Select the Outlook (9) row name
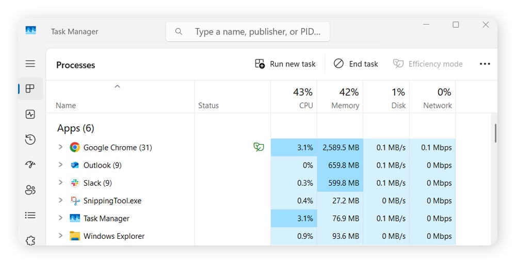516x264 pixels. click(x=102, y=165)
